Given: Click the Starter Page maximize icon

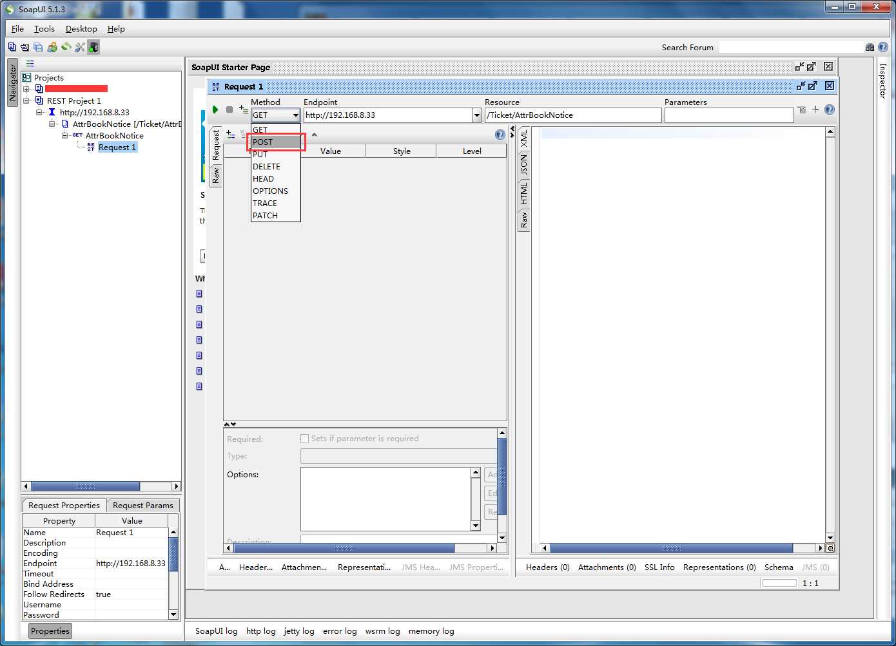Looking at the screenshot, I should [x=812, y=66].
